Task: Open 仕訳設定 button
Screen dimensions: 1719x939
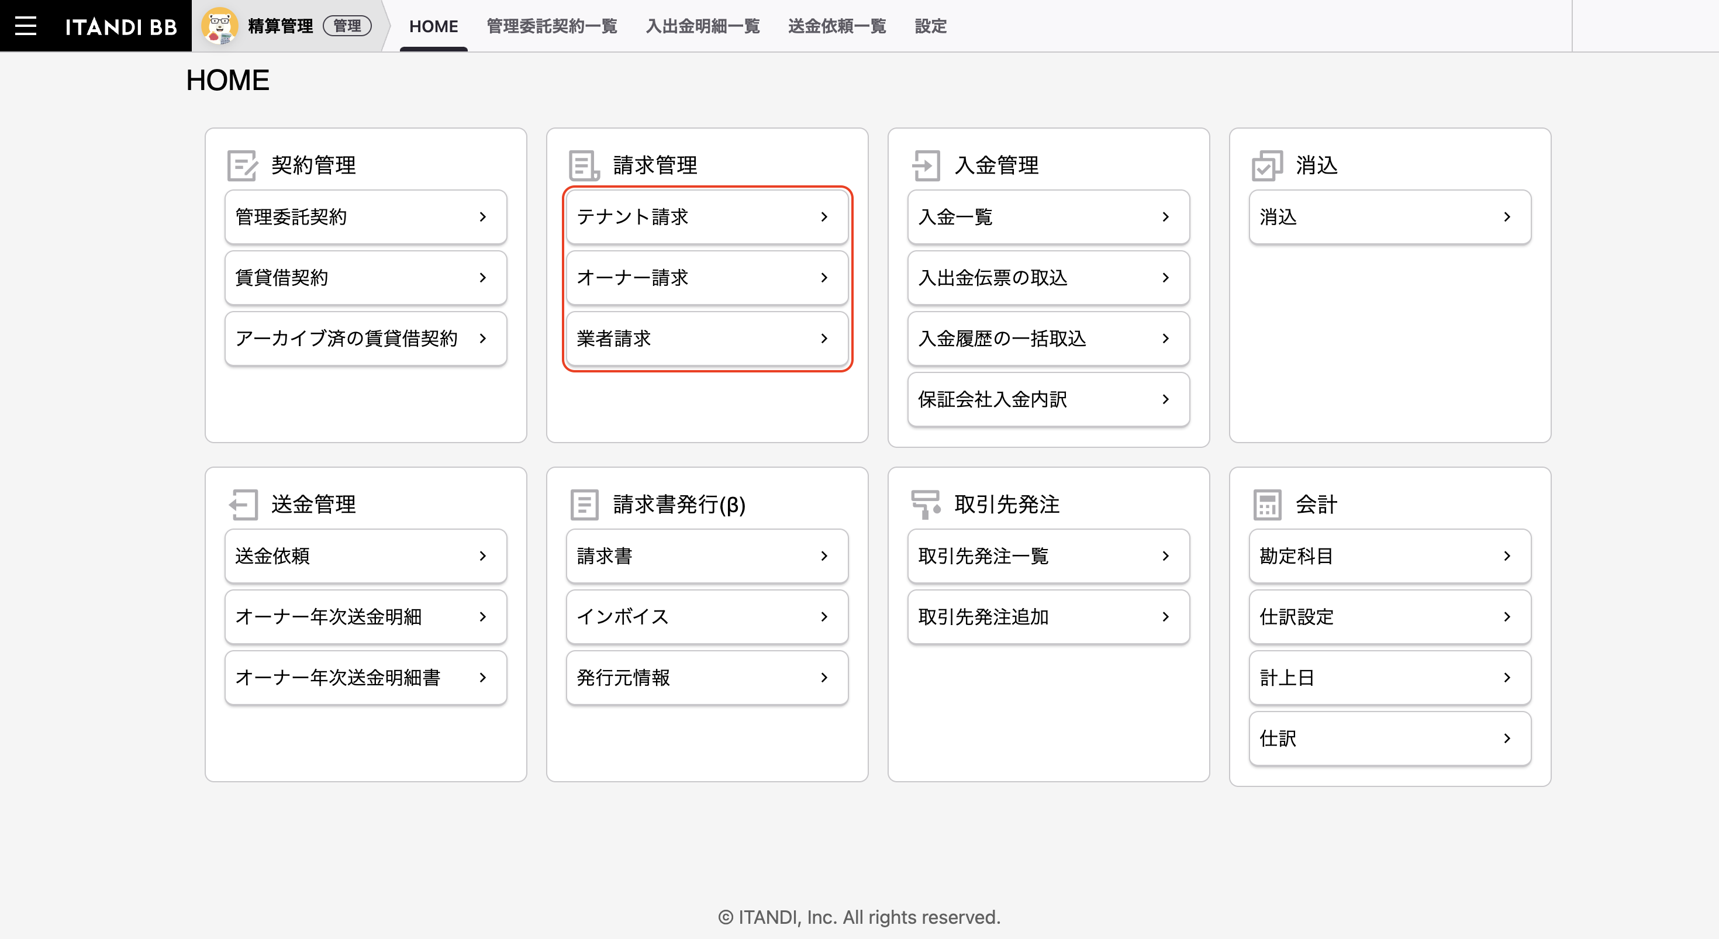Action: tap(1390, 617)
